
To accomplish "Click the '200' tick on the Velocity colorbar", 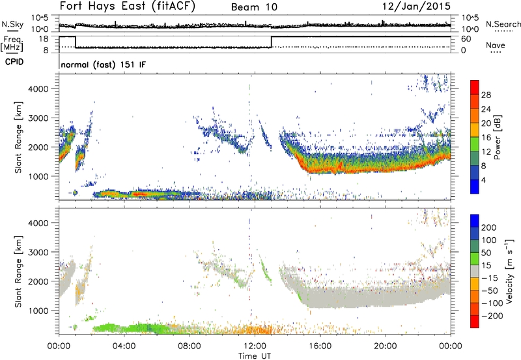I will pos(489,227).
